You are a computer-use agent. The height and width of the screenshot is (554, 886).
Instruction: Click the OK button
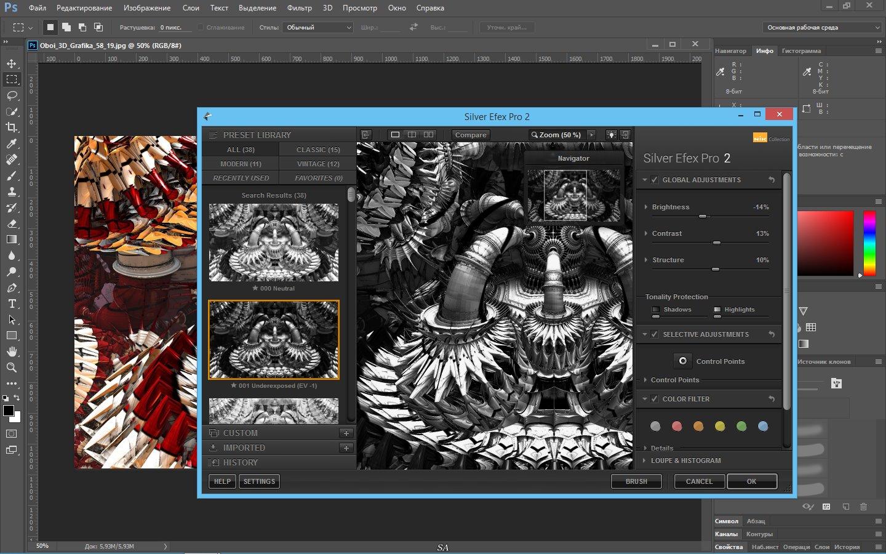pos(752,481)
